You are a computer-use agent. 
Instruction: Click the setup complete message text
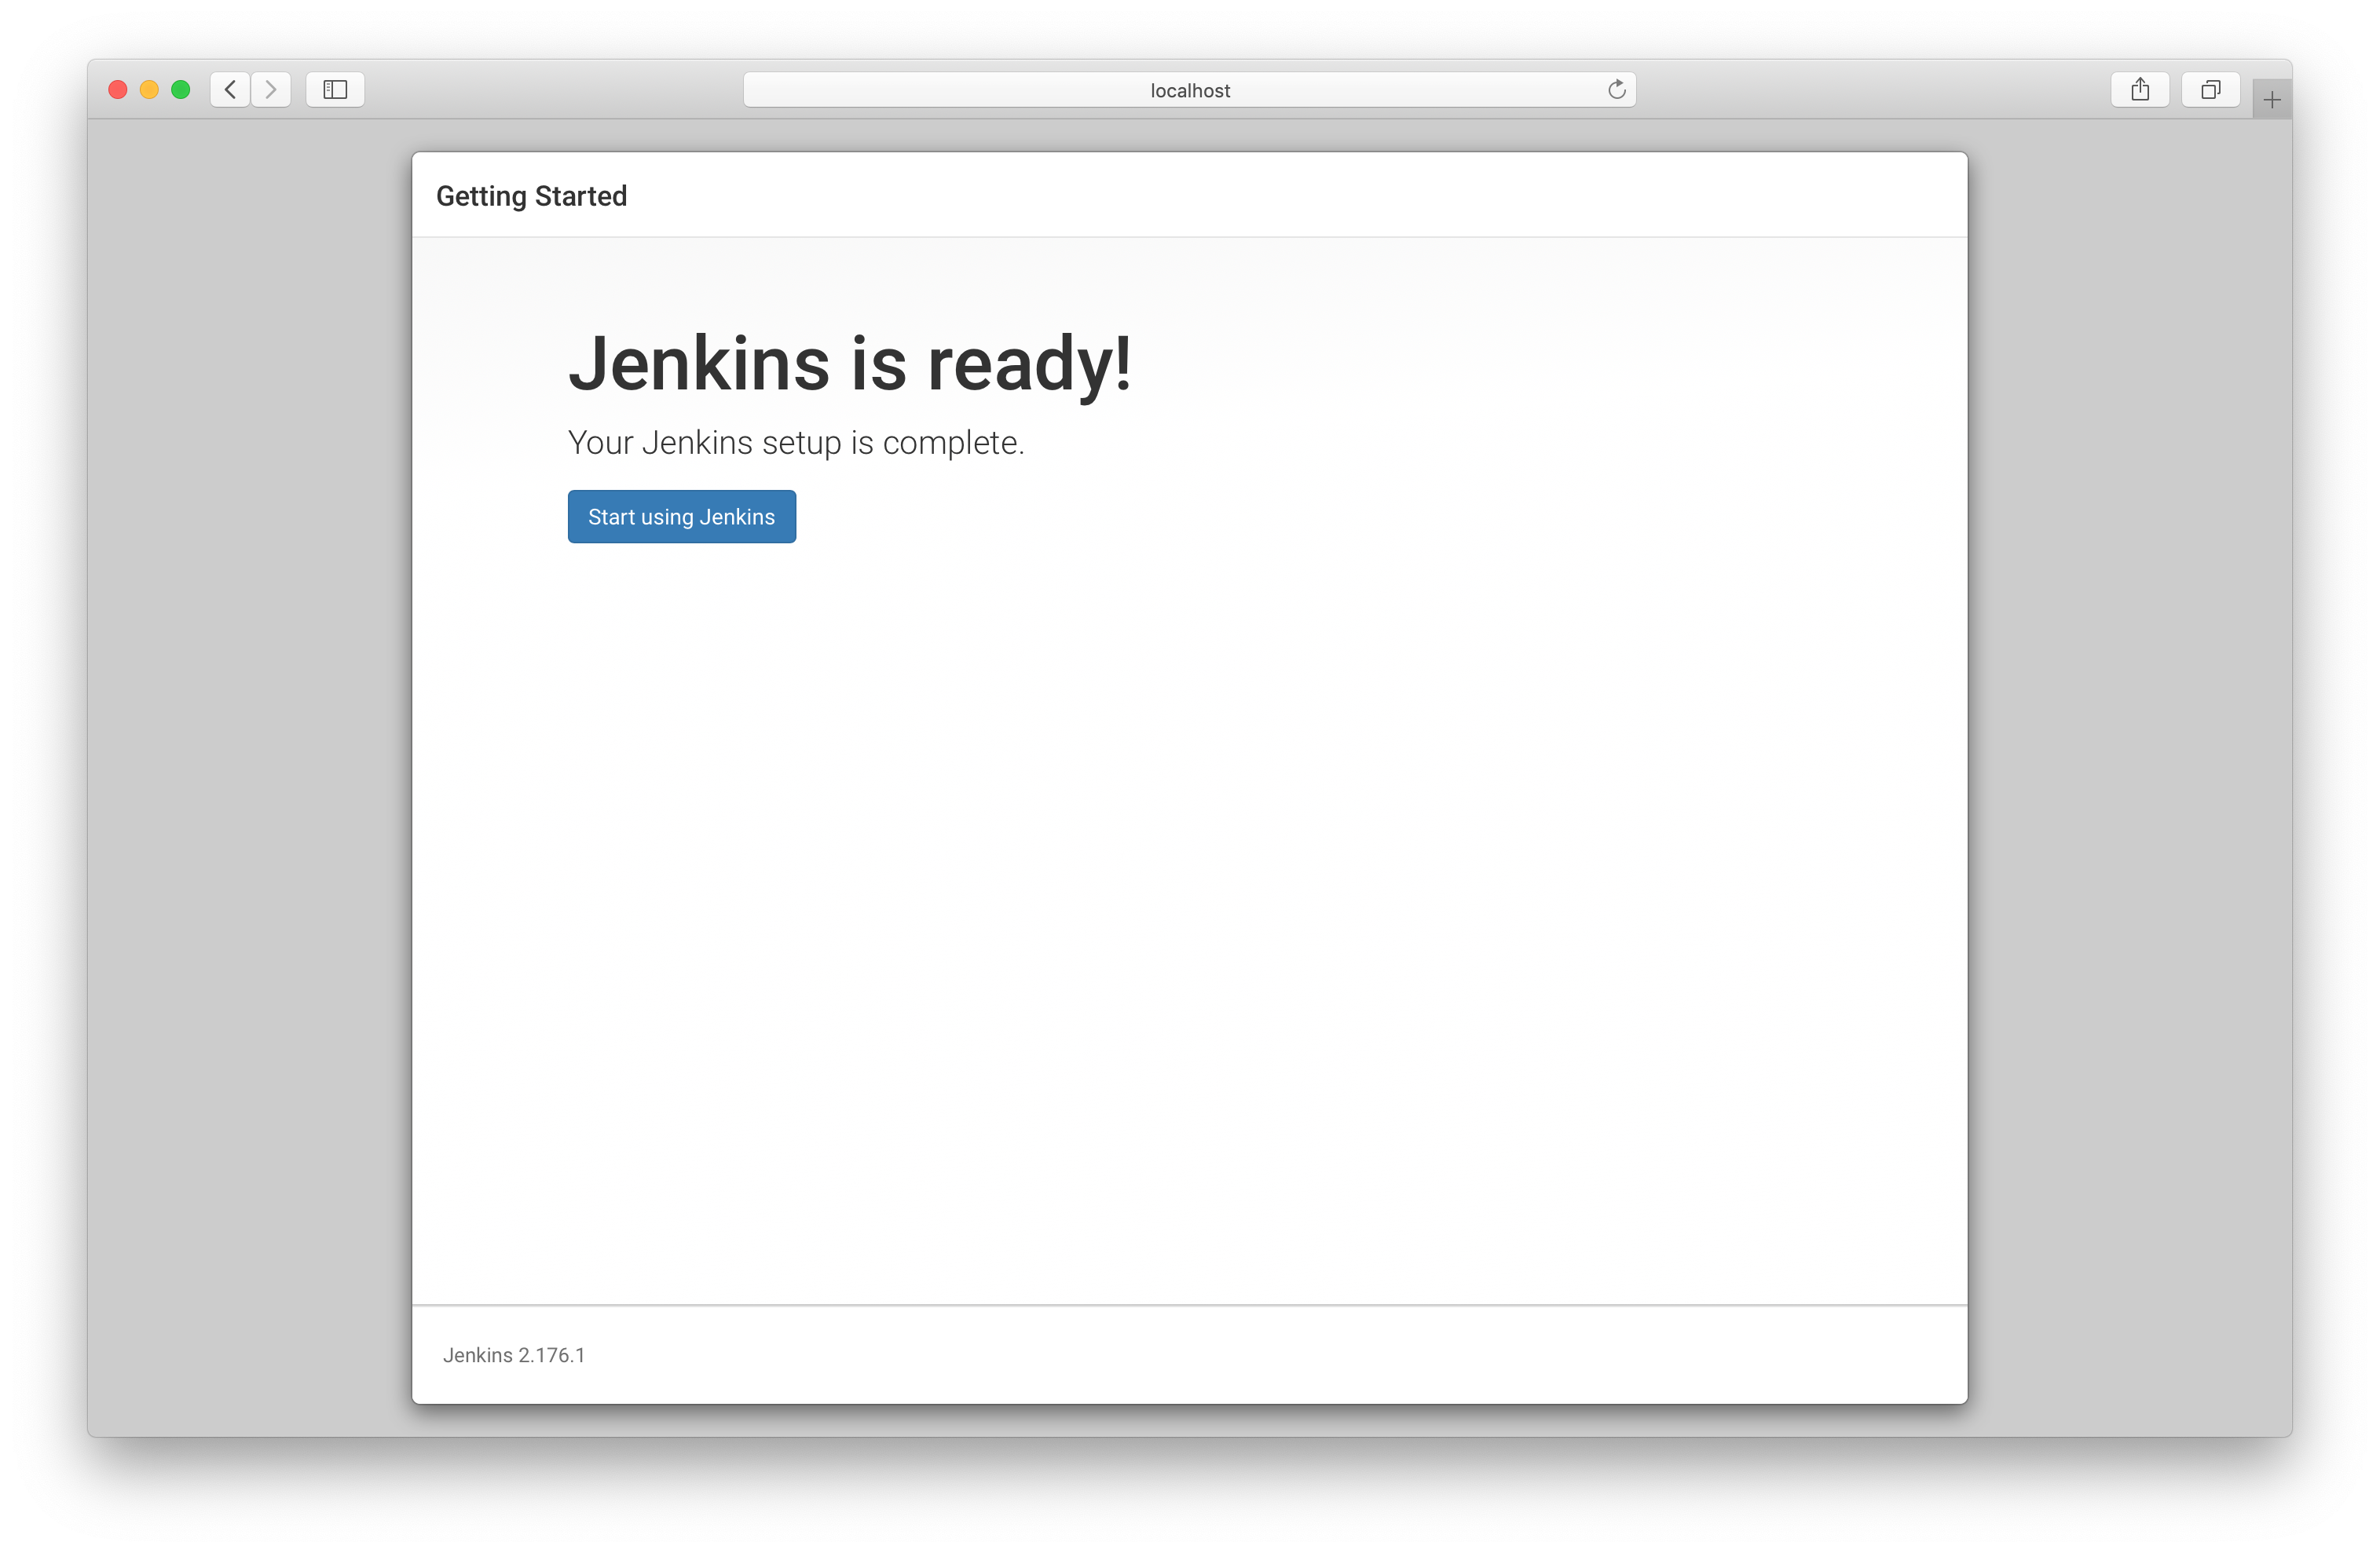point(796,443)
